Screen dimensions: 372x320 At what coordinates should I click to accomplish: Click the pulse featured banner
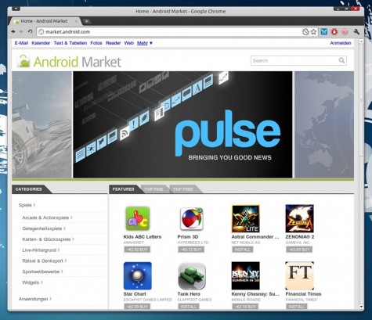pos(182,124)
